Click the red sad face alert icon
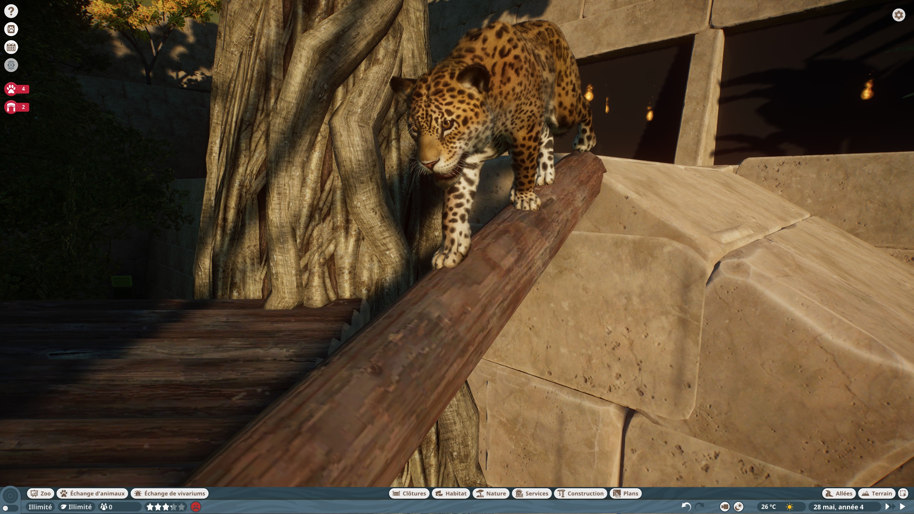Screen dimensions: 914x514 [x=196, y=507]
